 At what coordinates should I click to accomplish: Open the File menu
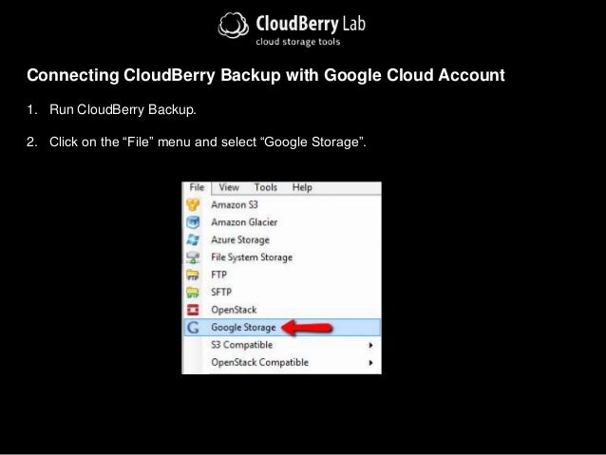pyautogui.click(x=197, y=187)
